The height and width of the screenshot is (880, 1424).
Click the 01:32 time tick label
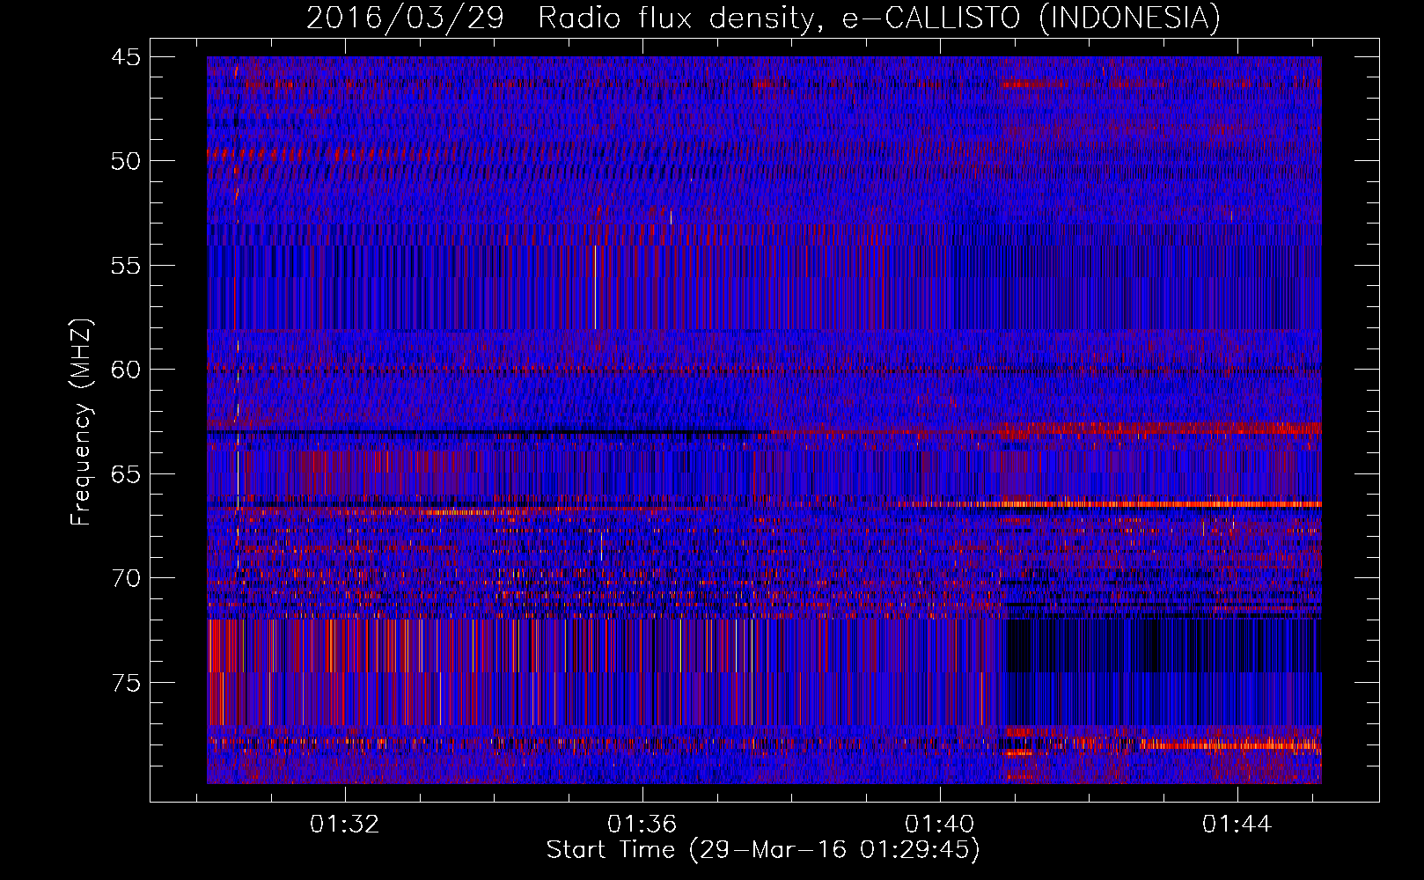click(345, 824)
